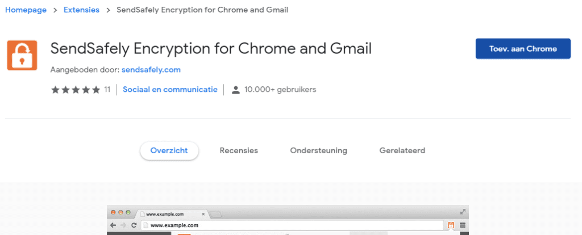Click the users person icon
Image resolution: width=582 pixels, height=235 pixels.
pos(236,90)
